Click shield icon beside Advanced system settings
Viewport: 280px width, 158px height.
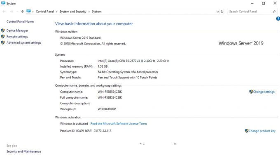click(3, 42)
